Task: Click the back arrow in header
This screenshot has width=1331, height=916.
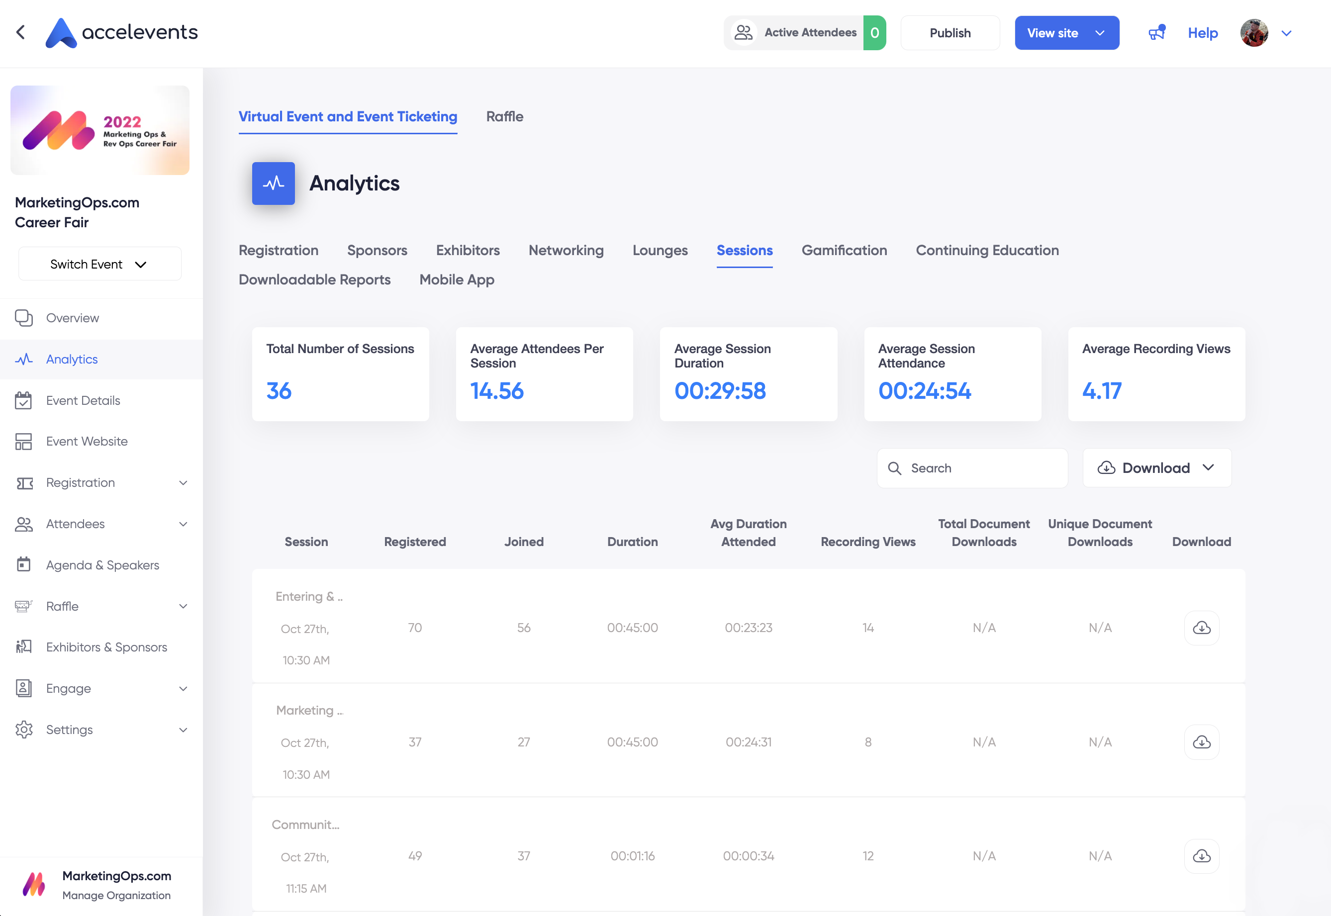Action: point(21,32)
